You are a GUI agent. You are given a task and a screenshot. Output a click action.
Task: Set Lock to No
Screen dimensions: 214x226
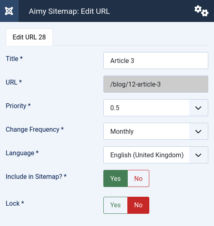point(138,205)
